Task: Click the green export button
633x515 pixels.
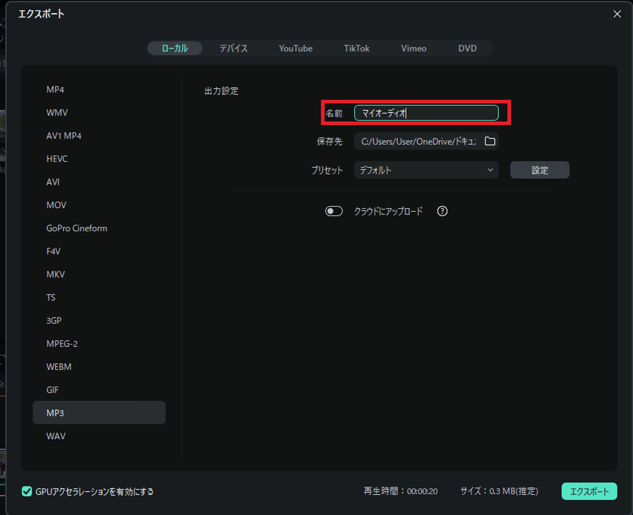Action: click(589, 491)
